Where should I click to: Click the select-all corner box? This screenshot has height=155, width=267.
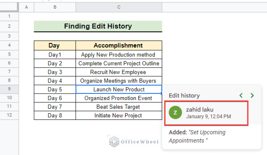pos(9,7)
